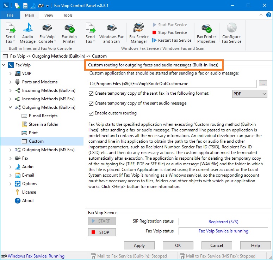This screenshot has width=273, height=260.
Task: Select Store in a folder item
Action: click(43, 124)
